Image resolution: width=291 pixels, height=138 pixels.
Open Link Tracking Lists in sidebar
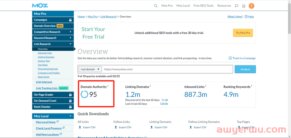tap(47, 88)
